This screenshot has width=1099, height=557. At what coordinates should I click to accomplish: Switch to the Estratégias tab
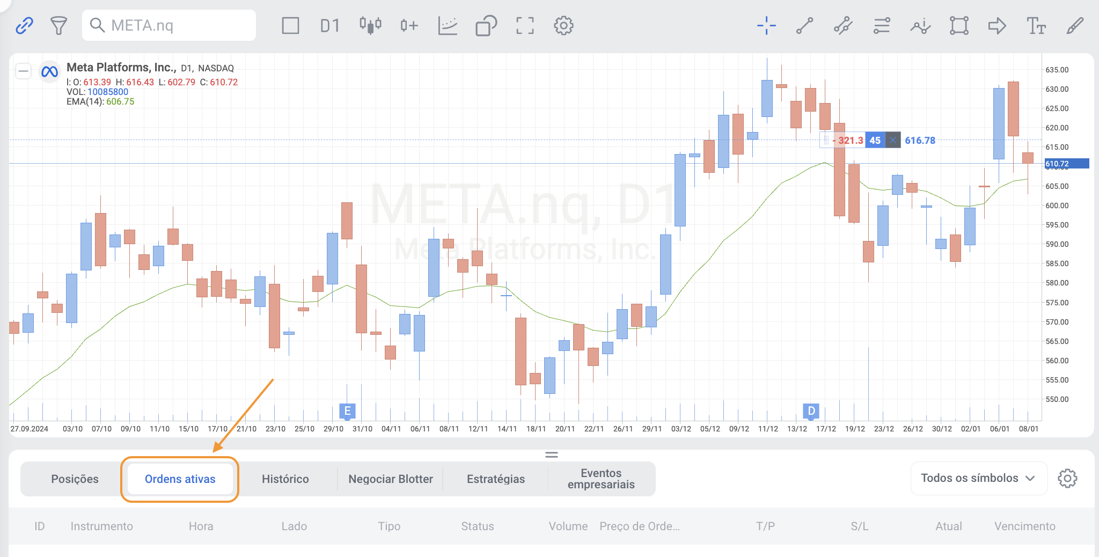tap(495, 479)
